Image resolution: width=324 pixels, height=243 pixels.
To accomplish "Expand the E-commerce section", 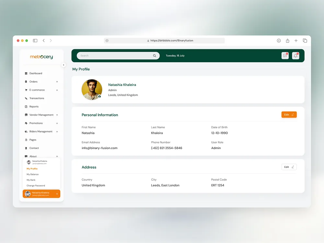I will coord(57,90).
